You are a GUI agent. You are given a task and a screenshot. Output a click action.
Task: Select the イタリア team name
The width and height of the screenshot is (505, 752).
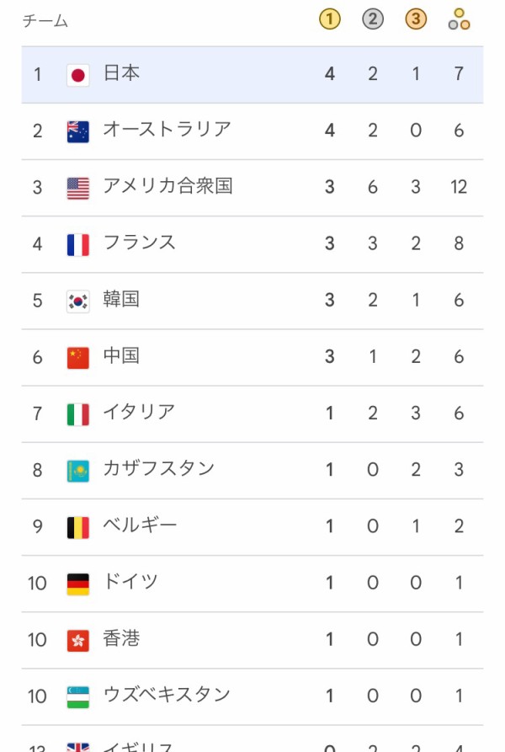[x=139, y=412]
